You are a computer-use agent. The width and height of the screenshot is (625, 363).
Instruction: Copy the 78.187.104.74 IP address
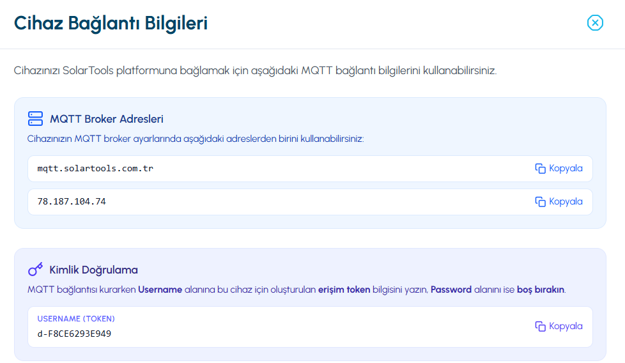(559, 201)
